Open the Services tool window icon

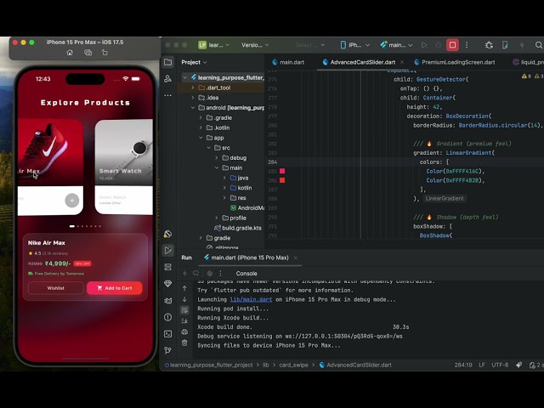168,267
